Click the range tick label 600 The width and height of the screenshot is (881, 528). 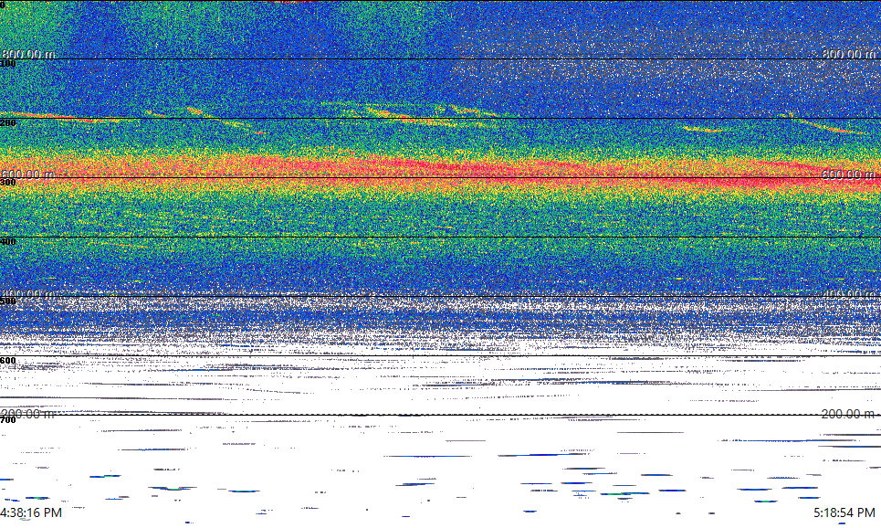coord(8,361)
